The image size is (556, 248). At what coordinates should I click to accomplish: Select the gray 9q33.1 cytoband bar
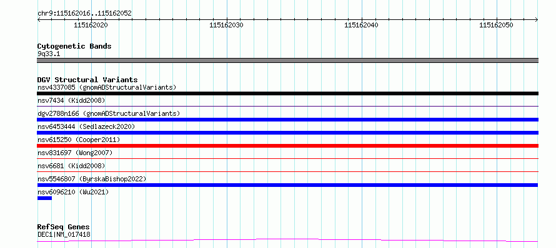point(287,60)
